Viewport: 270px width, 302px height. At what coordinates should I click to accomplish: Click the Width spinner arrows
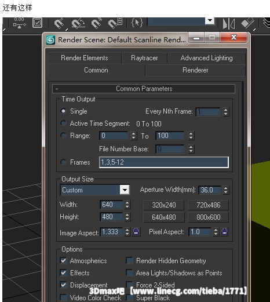(127, 205)
